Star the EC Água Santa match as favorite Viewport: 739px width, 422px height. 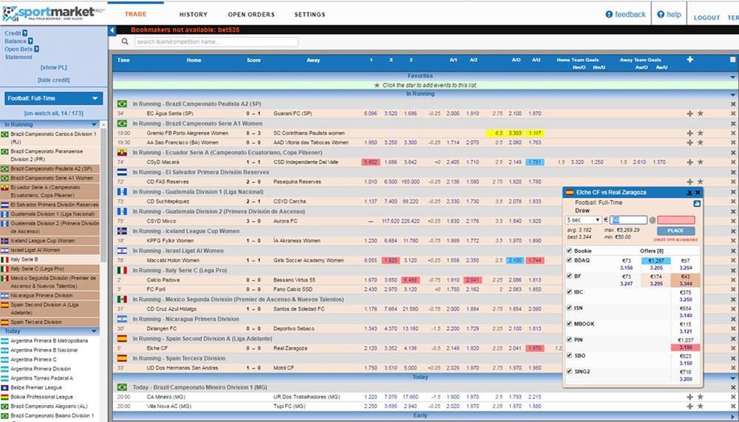[700, 113]
